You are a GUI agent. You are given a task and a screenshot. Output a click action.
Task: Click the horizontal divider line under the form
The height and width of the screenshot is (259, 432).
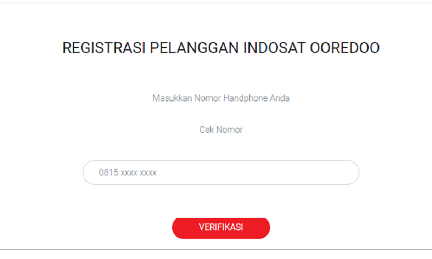point(216,250)
